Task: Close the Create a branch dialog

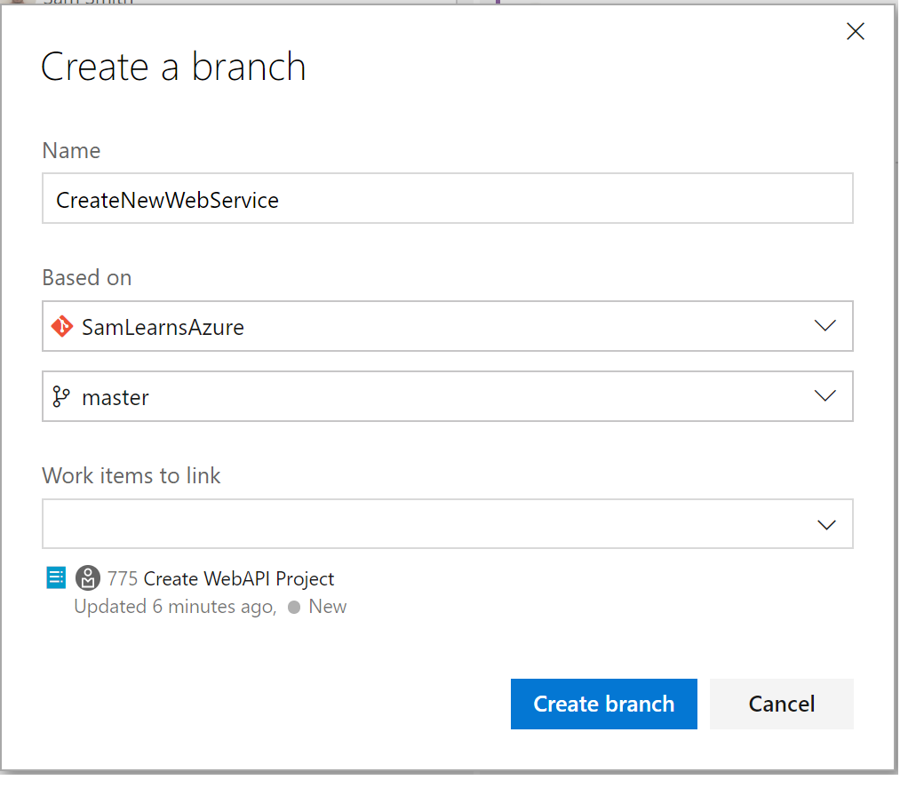Action: (x=855, y=32)
